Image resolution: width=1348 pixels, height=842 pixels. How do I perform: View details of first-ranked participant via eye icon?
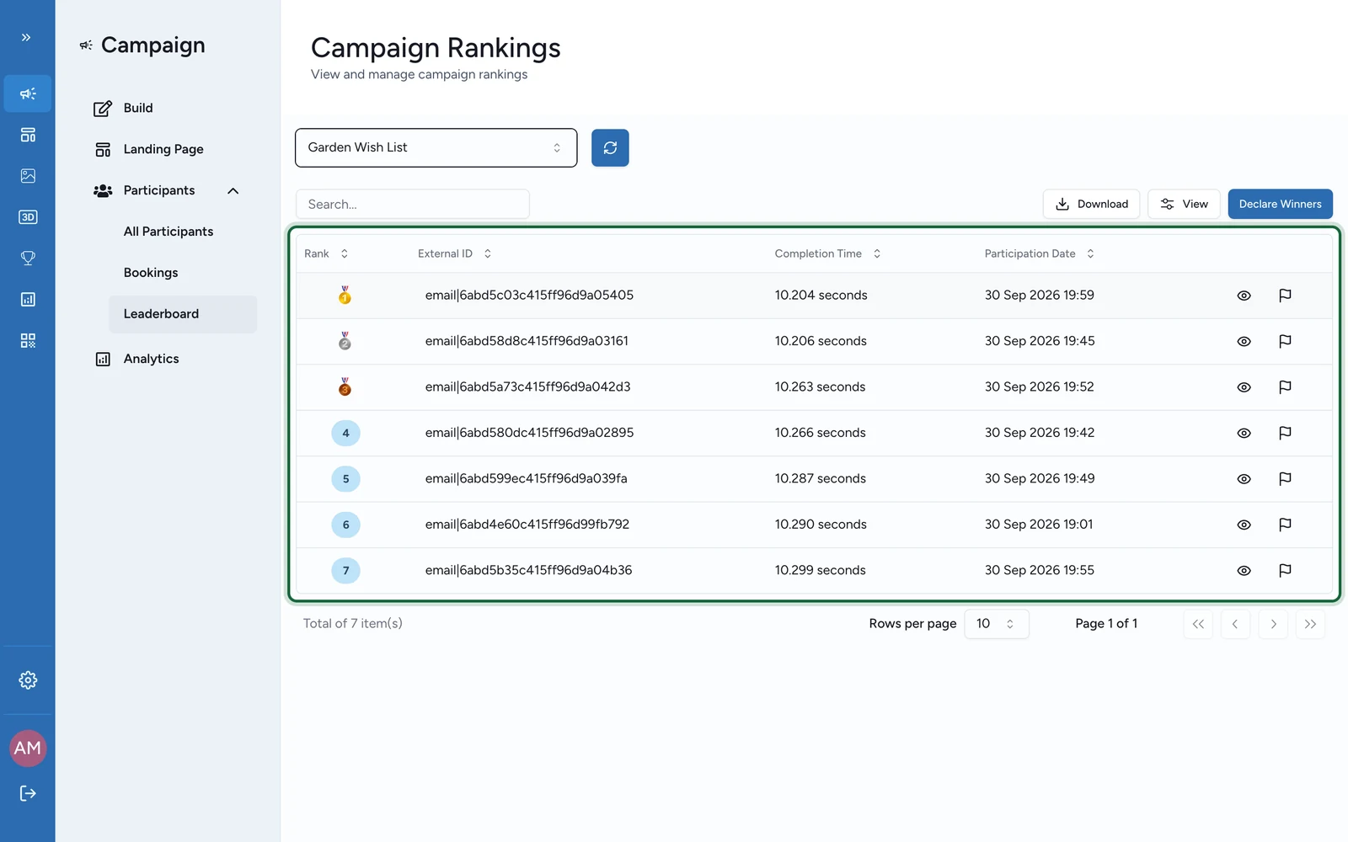pyautogui.click(x=1244, y=296)
